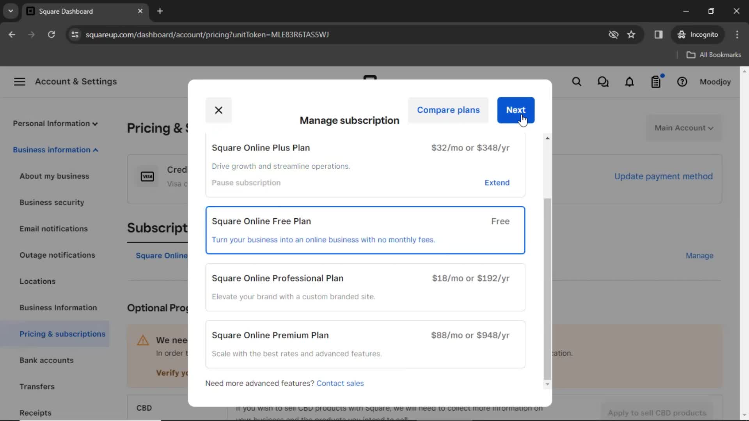Image resolution: width=749 pixels, height=421 pixels.
Task: Close the Square Dashboard tab
Action: click(140, 11)
